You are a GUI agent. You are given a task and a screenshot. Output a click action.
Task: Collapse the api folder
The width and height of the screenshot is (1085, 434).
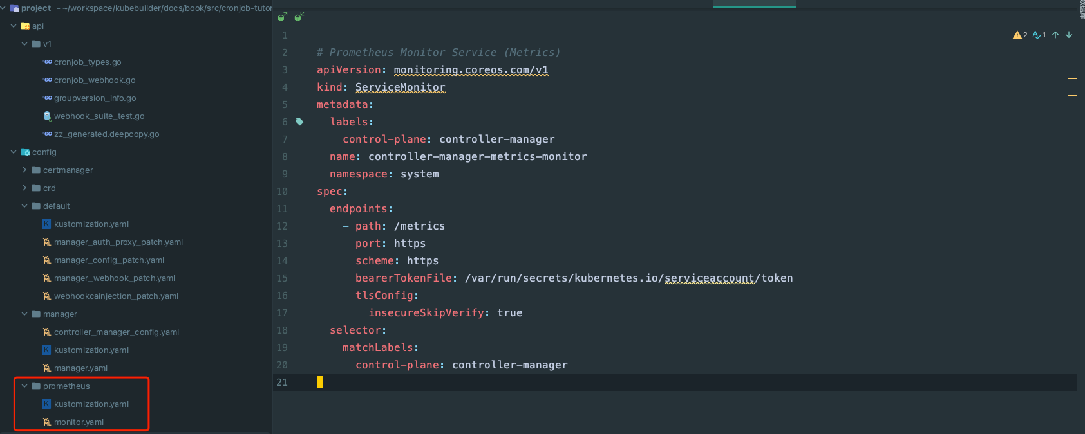click(x=14, y=26)
